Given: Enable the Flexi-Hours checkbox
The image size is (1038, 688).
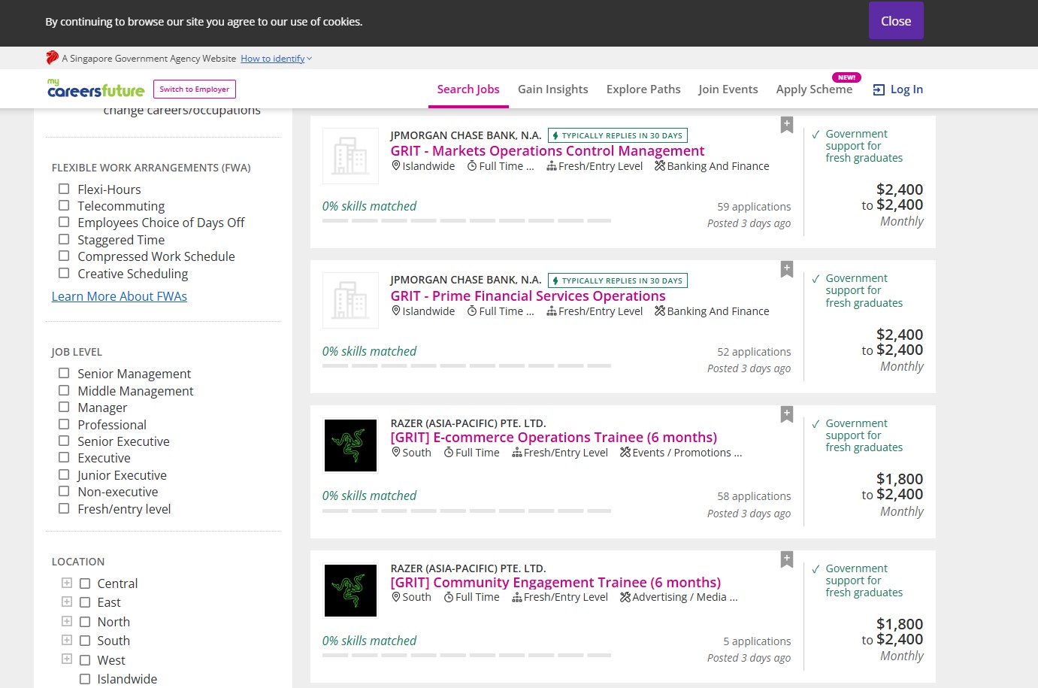Looking at the screenshot, I should click(x=64, y=189).
